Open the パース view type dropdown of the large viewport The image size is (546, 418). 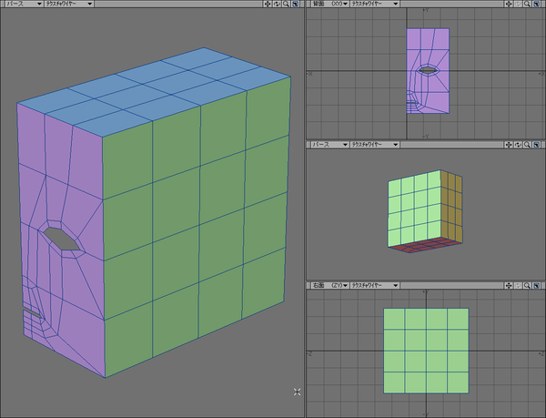pyautogui.click(x=24, y=4)
